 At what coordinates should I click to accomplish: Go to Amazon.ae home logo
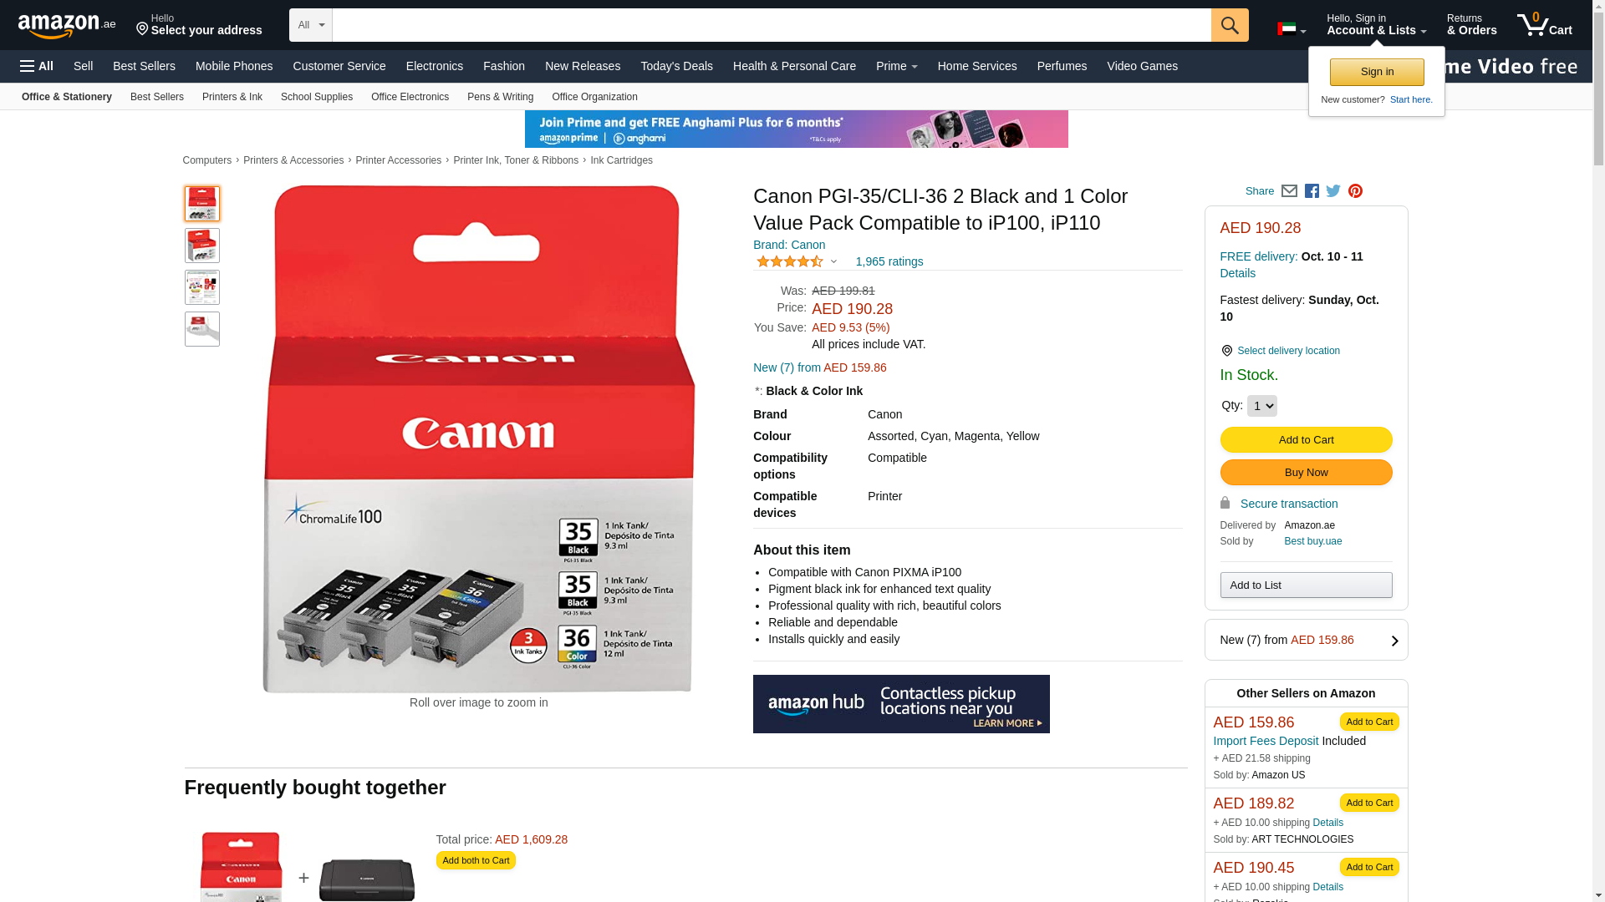(x=67, y=26)
